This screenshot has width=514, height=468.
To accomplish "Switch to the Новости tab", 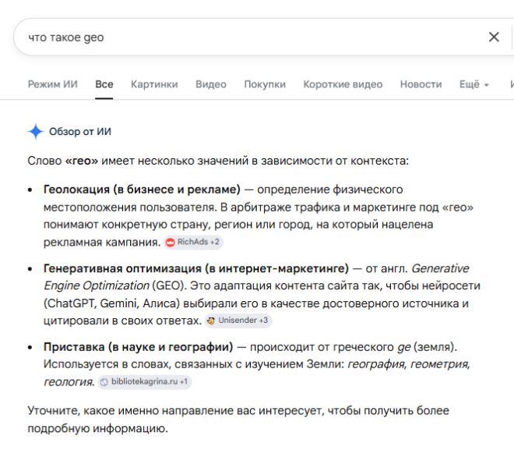I will (421, 84).
